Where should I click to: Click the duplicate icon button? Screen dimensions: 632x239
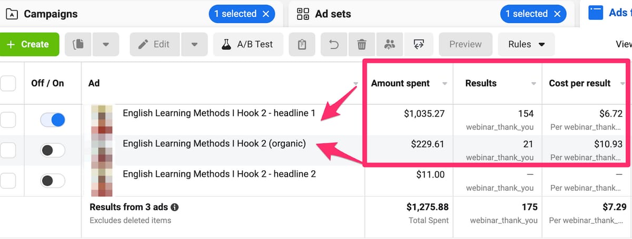pos(78,45)
